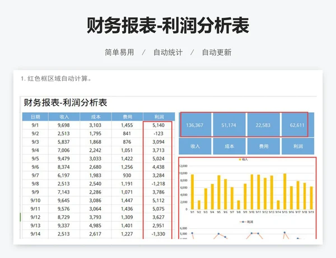Select profit cell 3,094

coord(158,142)
